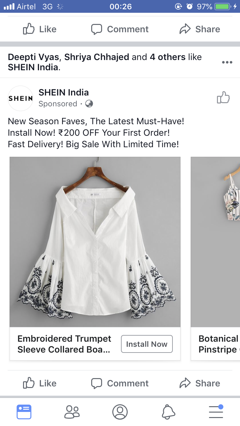Like the SHEIN sponsored post
The width and height of the screenshot is (240, 426).
(x=40, y=383)
